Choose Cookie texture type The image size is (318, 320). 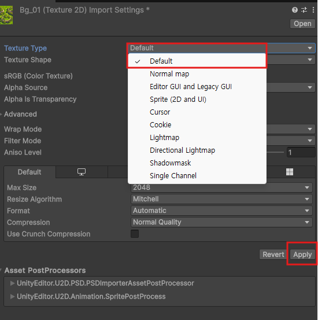coord(197,124)
